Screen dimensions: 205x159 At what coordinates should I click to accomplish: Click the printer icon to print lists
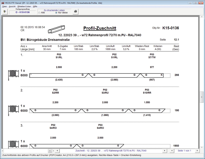click(76, 12)
